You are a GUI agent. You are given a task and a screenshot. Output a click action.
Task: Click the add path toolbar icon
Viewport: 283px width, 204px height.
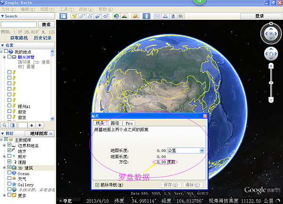(90, 16)
